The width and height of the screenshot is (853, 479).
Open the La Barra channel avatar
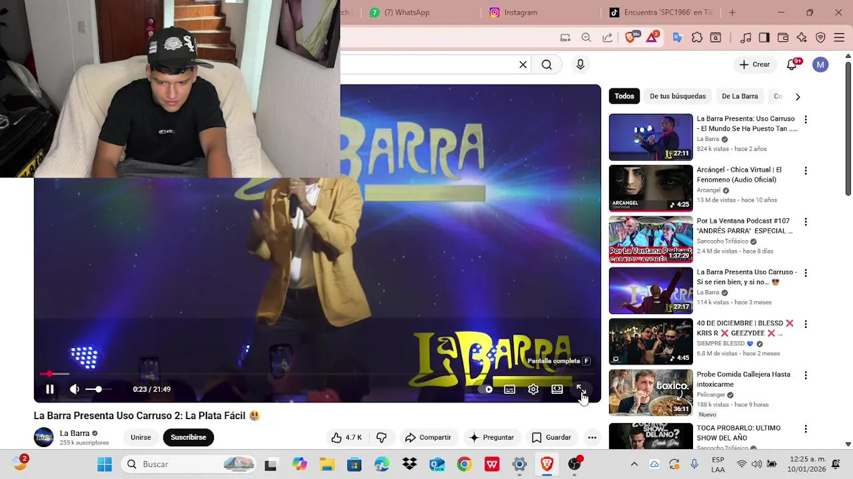[x=43, y=437]
